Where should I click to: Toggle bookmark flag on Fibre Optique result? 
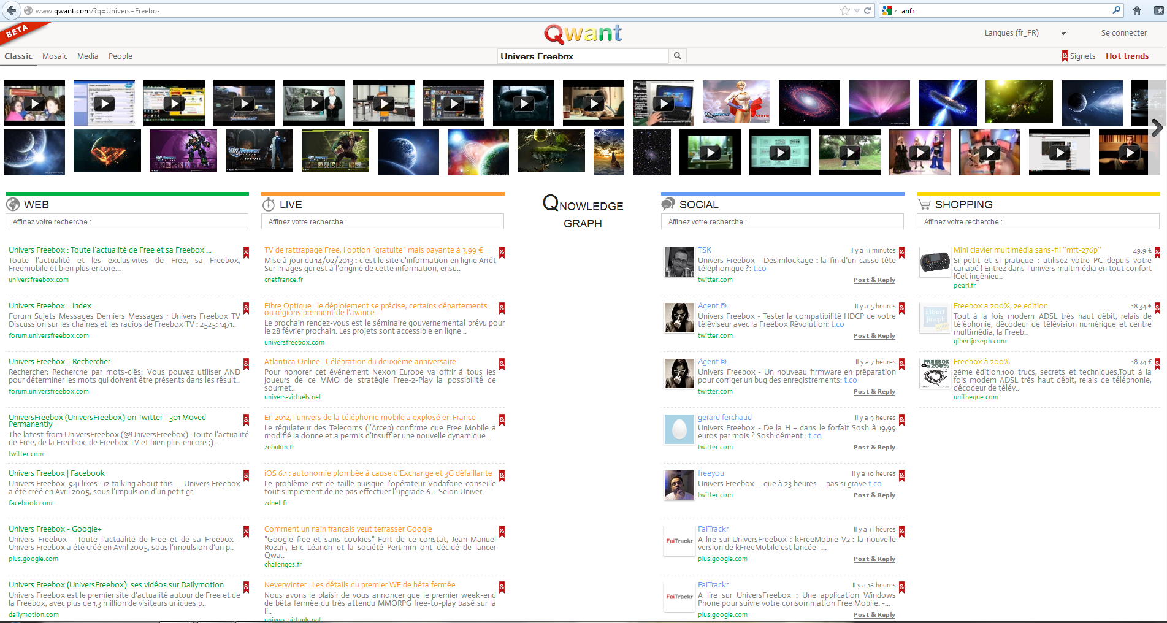click(502, 307)
